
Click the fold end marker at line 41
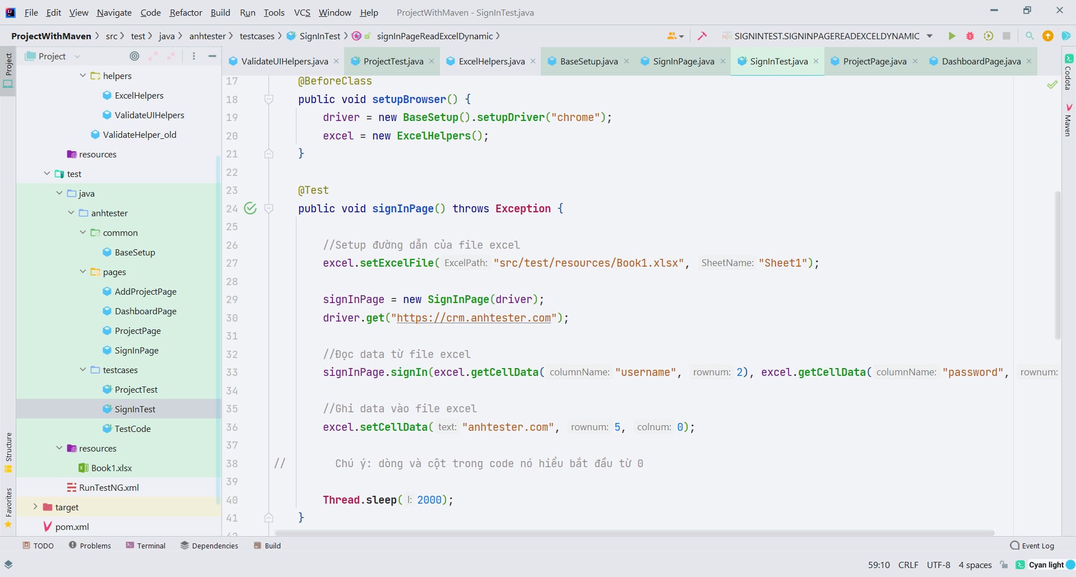269,518
